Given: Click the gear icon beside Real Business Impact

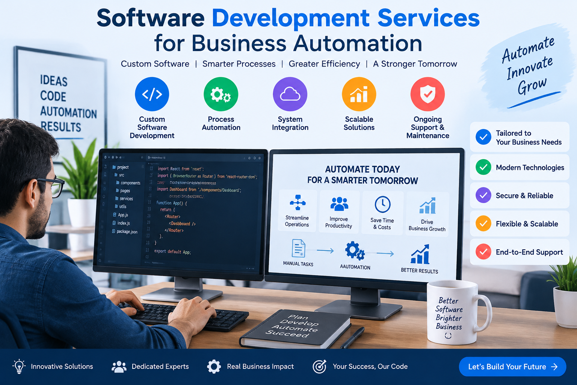Looking at the screenshot, I should pyautogui.click(x=214, y=367).
